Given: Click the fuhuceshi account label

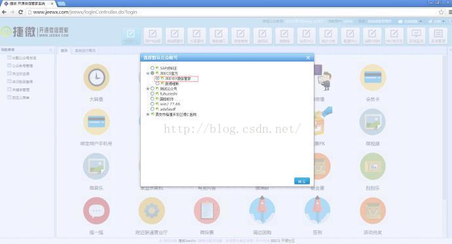Looking at the screenshot, I should tap(169, 94).
